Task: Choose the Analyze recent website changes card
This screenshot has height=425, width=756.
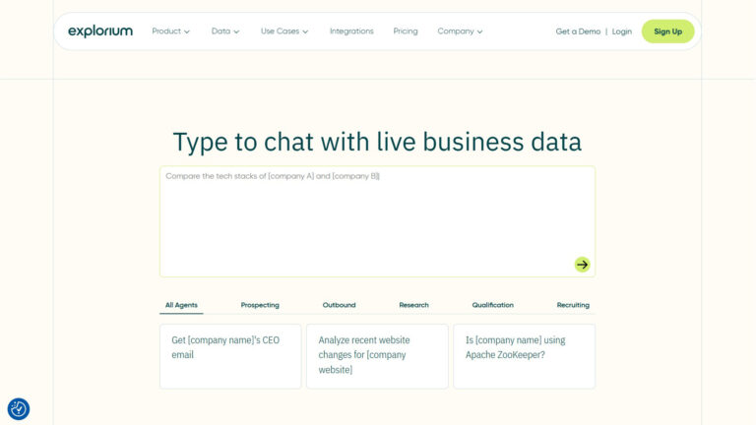Action: [377, 356]
